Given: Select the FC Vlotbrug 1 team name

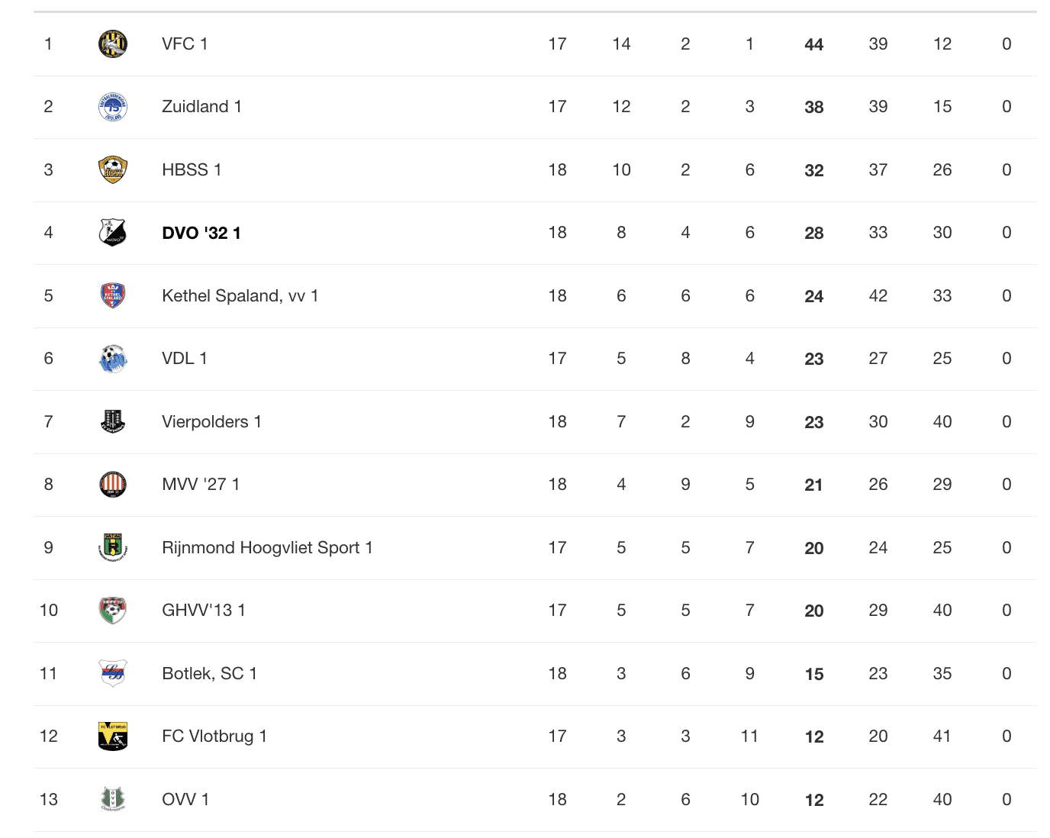Looking at the screenshot, I should click(214, 736).
